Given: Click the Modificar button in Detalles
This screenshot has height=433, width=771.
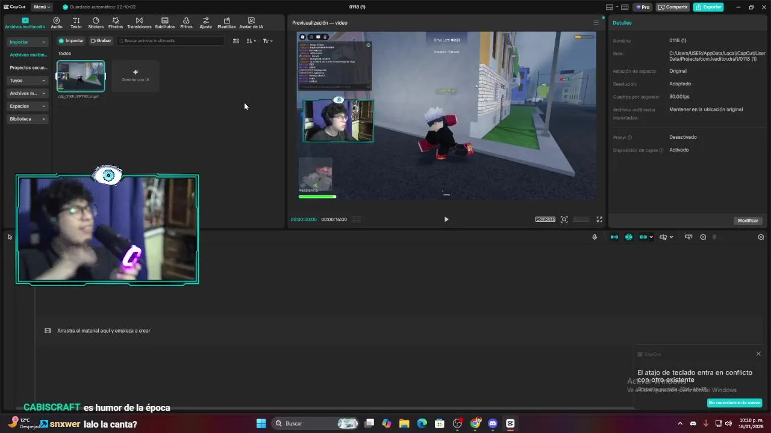Looking at the screenshot, I should point(748,221).
